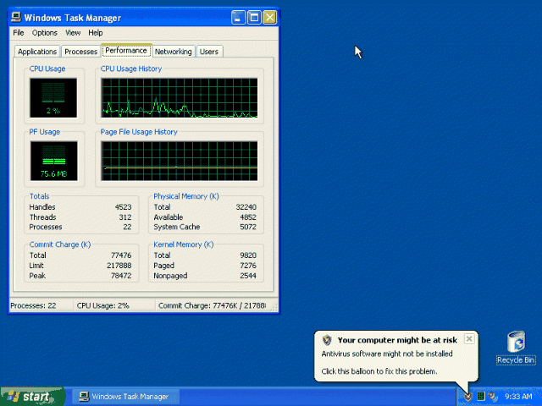Click Commit Charge Limit value 217888

click(x=119, y=266)
